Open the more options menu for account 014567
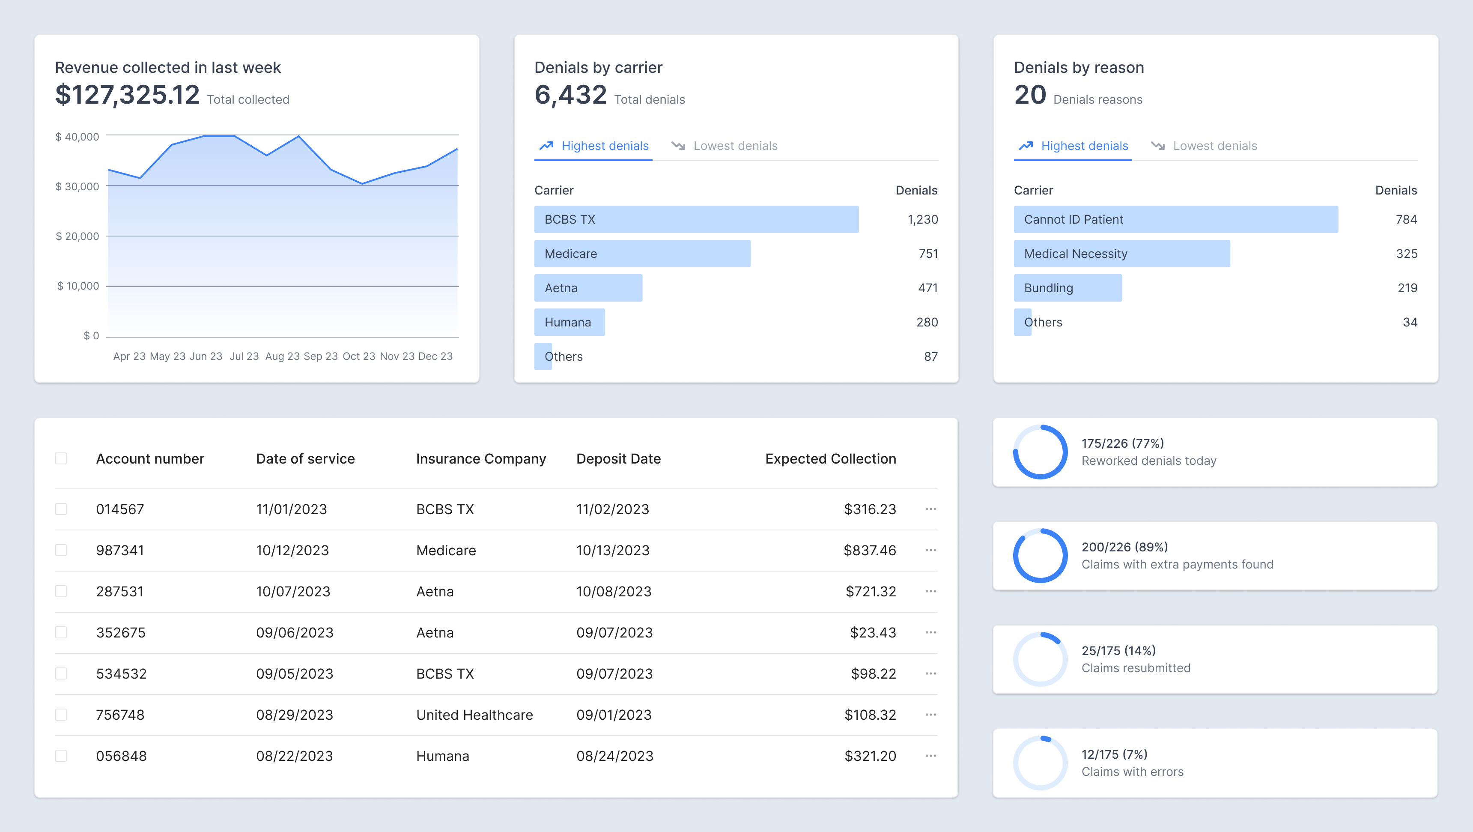Viewport: 1473px width, 832px height. click(930, 509)
